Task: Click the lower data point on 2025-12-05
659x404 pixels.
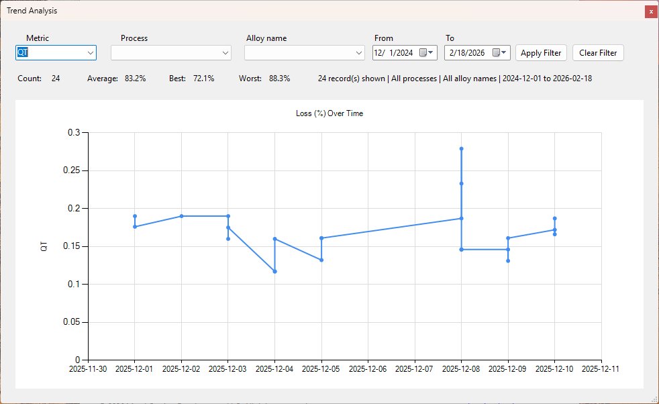Action: coord(321,260)
